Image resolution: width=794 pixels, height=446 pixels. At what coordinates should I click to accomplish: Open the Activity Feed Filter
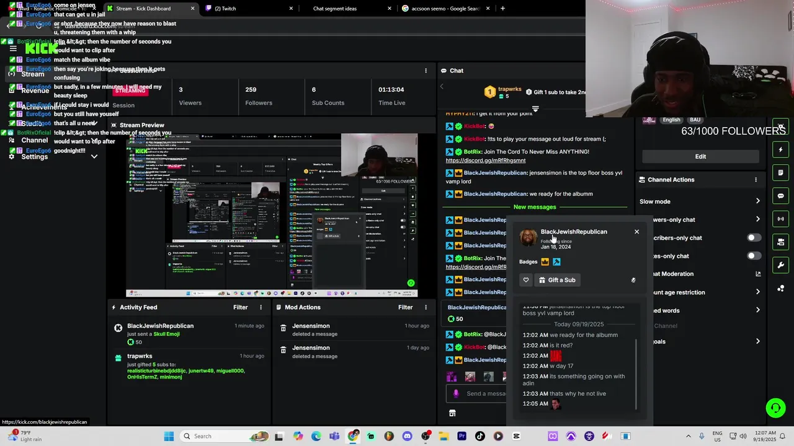tap(241, 307)
